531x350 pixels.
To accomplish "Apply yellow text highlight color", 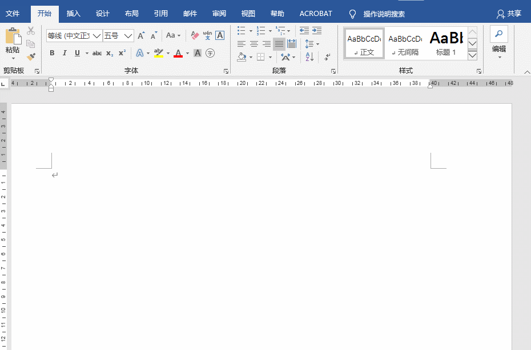I will coord(159,53).
